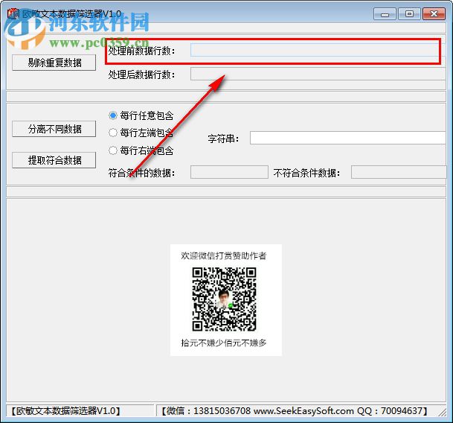
Task: Click the application icon in title bar
Action: point(13,13)
